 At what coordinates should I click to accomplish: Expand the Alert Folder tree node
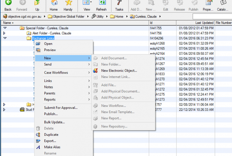5,33
